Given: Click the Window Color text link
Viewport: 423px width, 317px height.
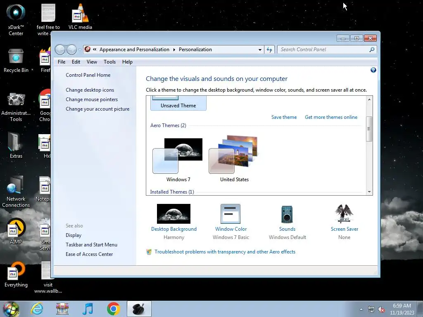Looking at the screenshot, I should pyautogui.click(x=231, y=229).
